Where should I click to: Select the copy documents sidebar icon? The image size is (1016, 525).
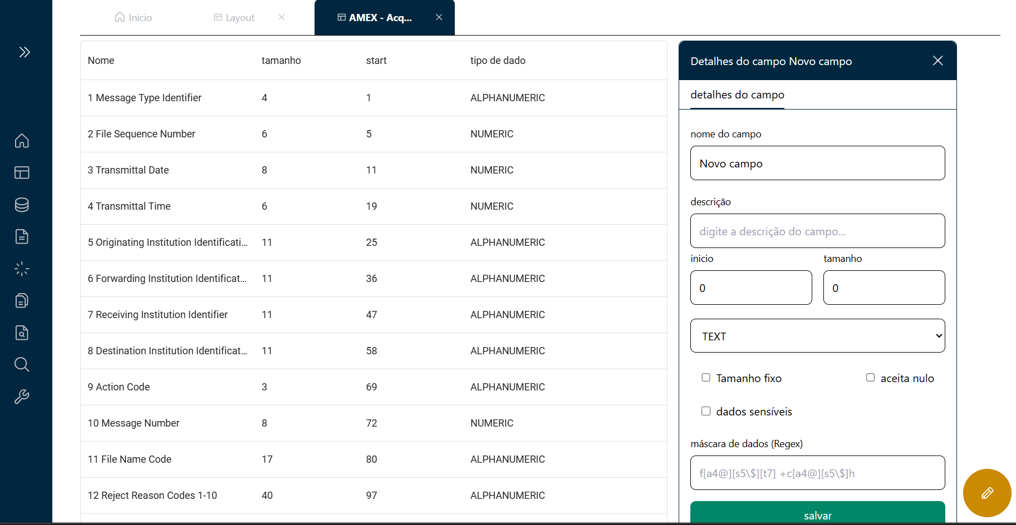click(21, 300)
